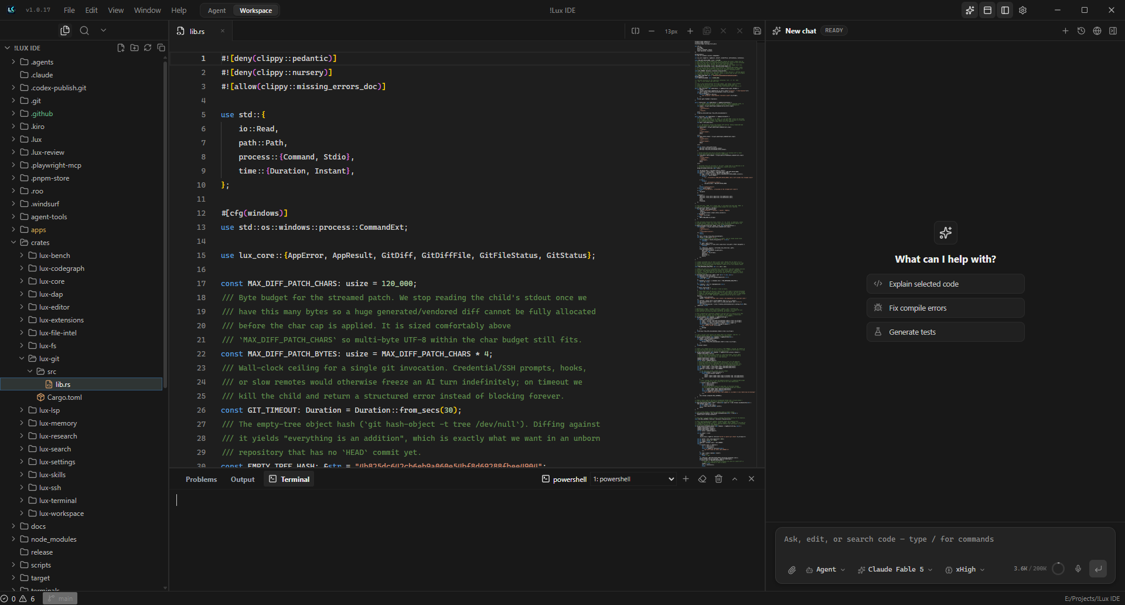Collapse the lux-git folder
This screenshot has width=1125, height=605.
22,359
